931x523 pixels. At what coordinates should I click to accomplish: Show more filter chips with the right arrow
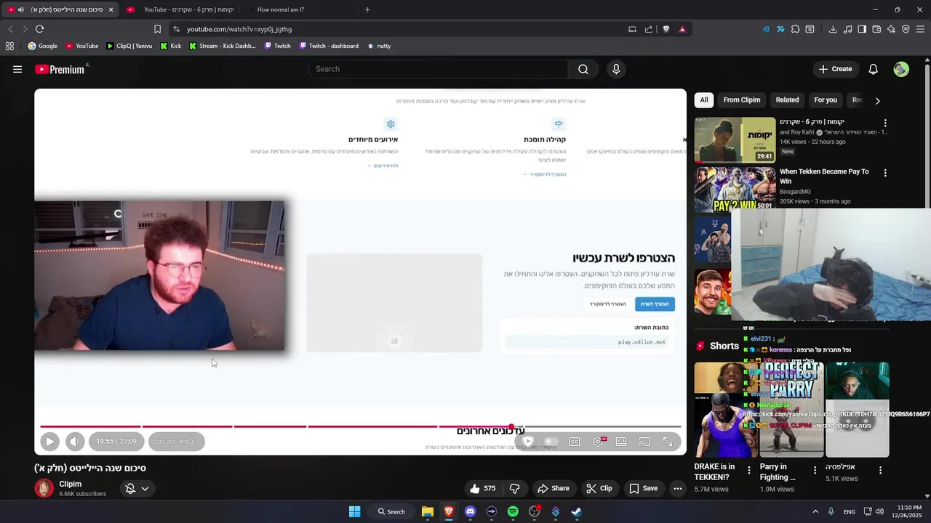point(877,100)
